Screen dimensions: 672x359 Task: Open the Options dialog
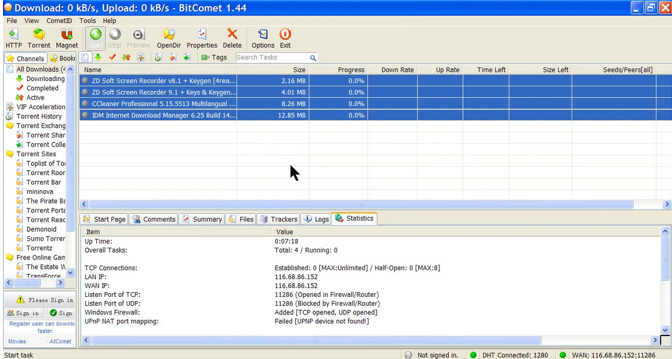pos(263,39)
